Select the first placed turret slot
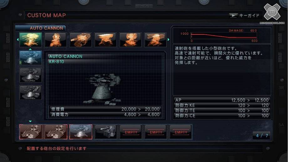Screen dimensions: 288x162 (31, 132)
